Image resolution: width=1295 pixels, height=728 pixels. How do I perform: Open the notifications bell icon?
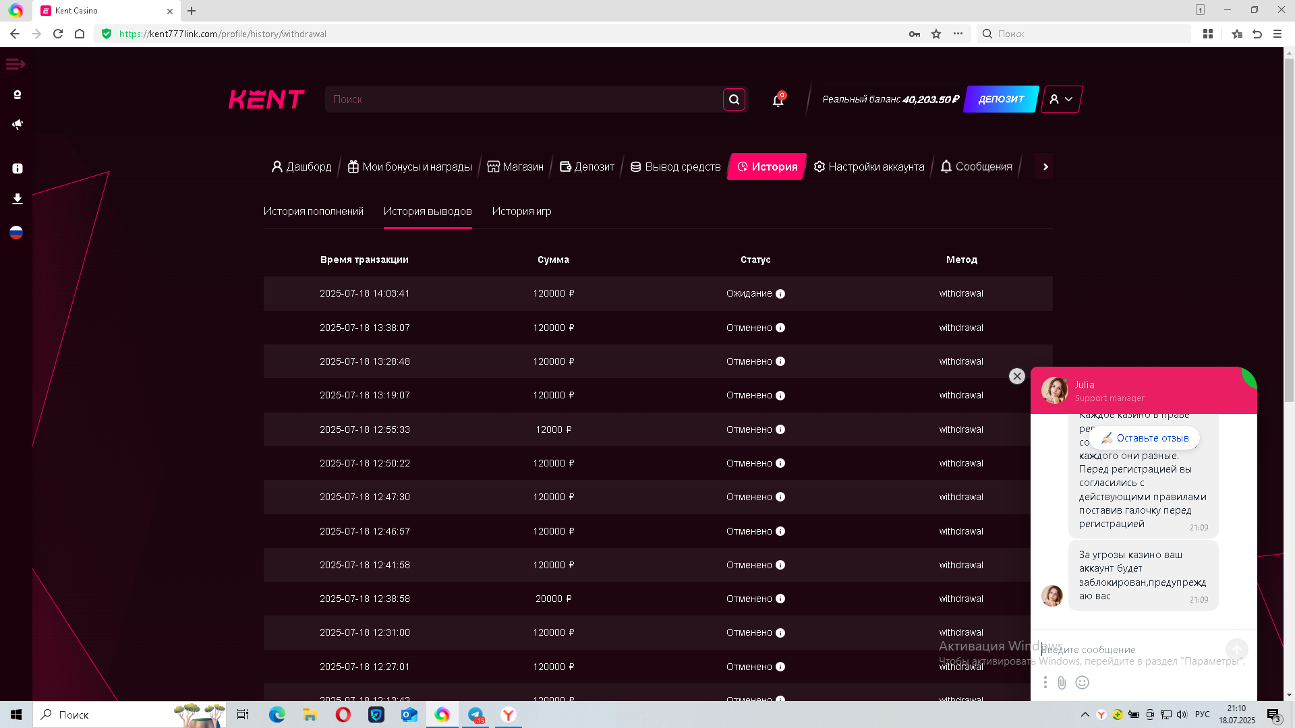[778, 100]
